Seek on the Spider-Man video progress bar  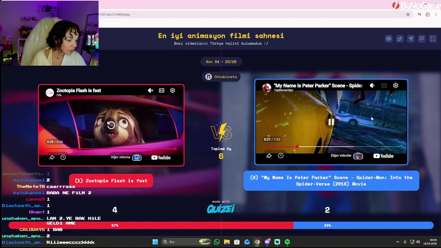click(331, 146)
